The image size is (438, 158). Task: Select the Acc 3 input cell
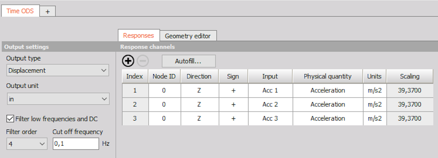(x=270, y=118)
